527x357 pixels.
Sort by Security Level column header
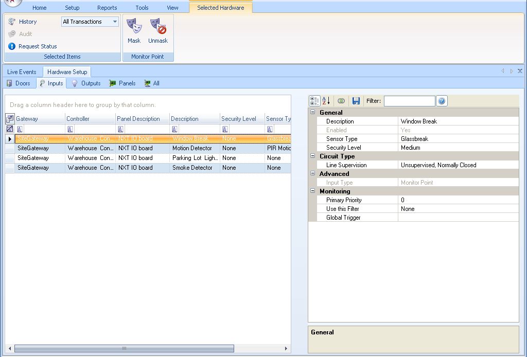pyautogui.click(x=242, y=118)
